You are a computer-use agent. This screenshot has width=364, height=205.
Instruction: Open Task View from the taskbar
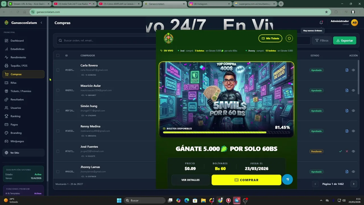[x=170, y=200]
